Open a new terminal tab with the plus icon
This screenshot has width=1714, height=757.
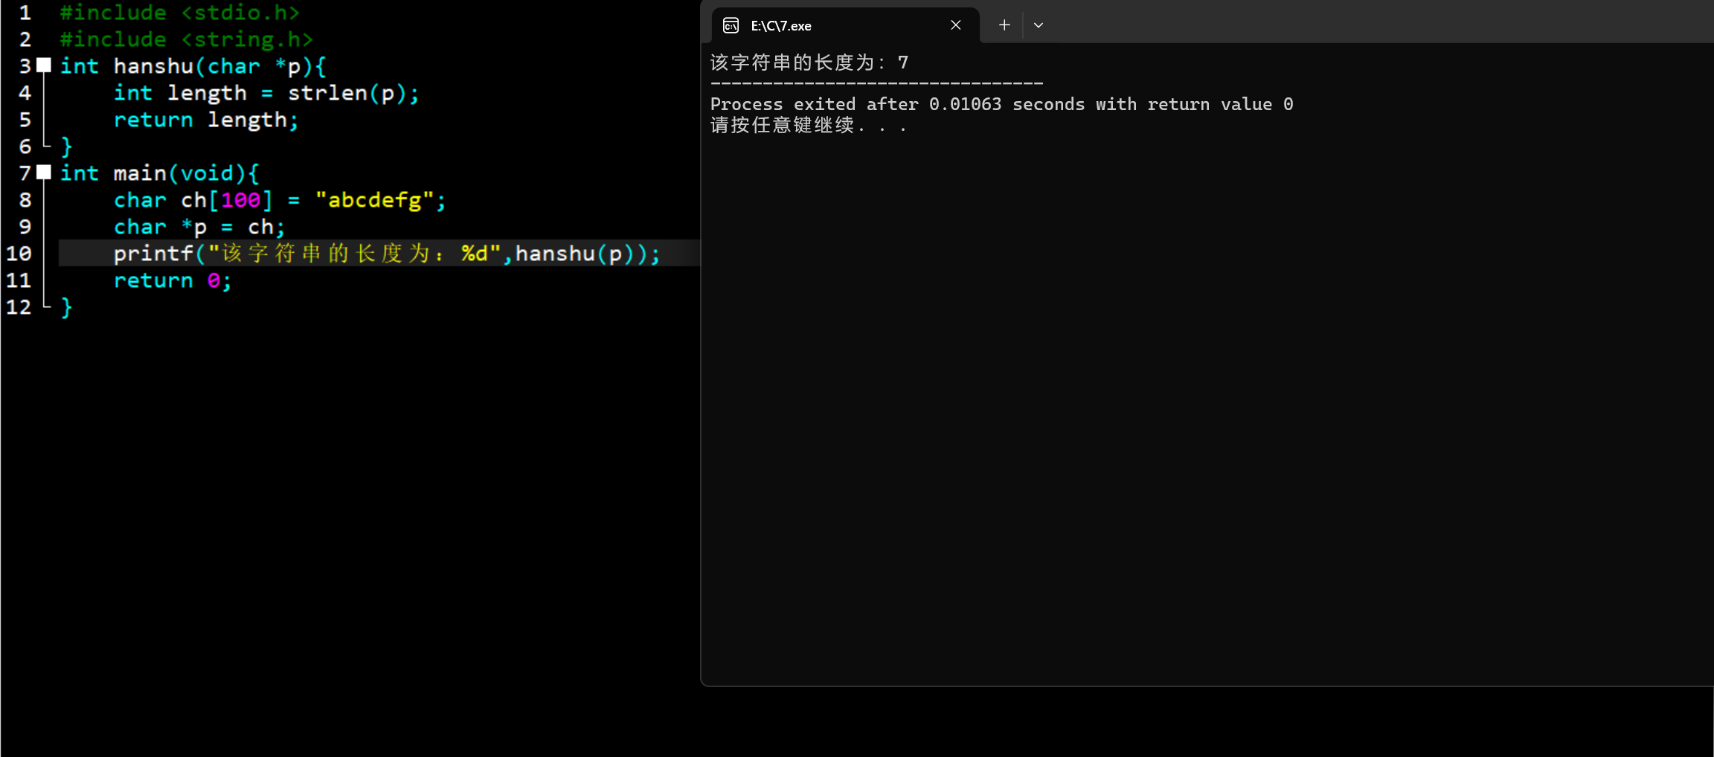1003,25
